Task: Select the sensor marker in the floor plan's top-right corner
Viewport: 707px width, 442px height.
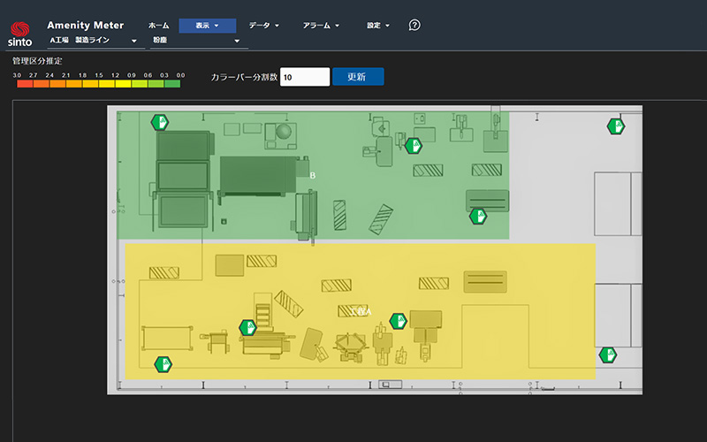Action: pos(616,126)
